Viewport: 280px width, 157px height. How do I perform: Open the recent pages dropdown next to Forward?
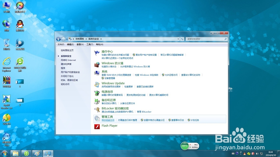pyautogui.click(x=67, y=39)
